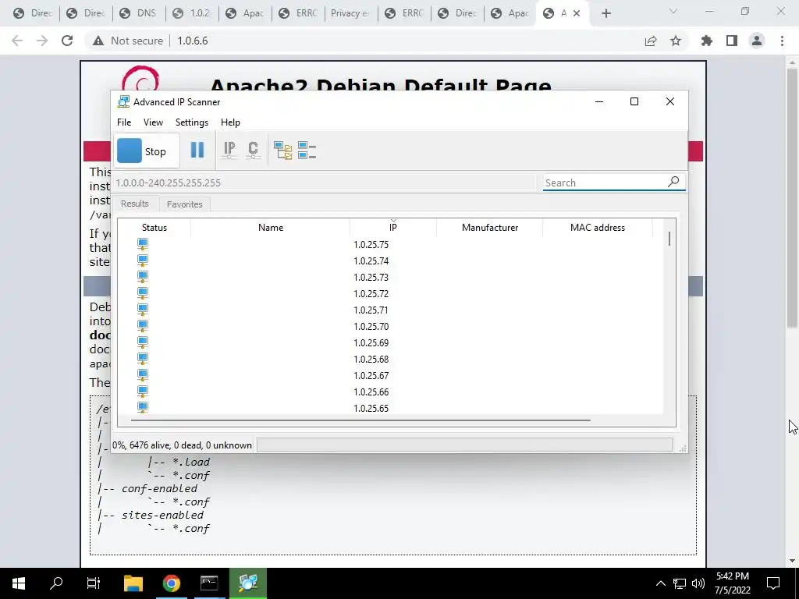Image resolution: width=799 pixels, height=599 pixels.
Task: Sort by the Name column header
Action: [x=270, y=228]
